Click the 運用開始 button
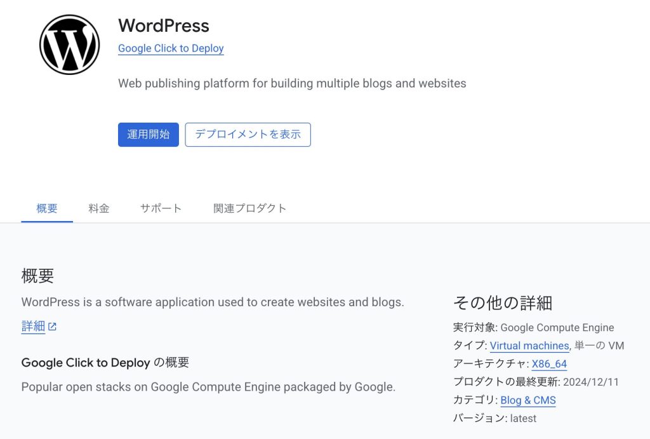Screen dimensions: 650x439 pos(149,135)
